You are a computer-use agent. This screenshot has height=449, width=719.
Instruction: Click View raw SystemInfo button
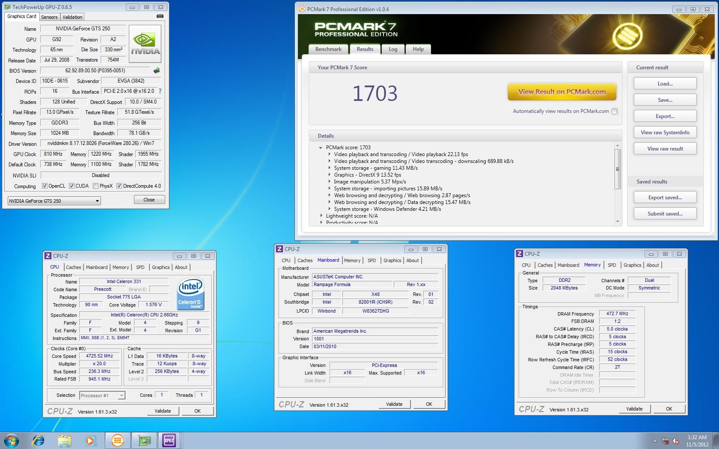(x=665, y=133)
